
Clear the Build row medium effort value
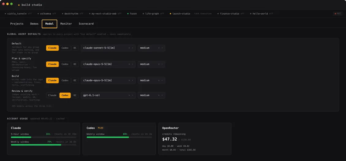coord(159,80)
